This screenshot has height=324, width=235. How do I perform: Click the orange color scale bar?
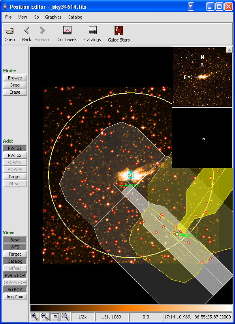click(131, 308)
